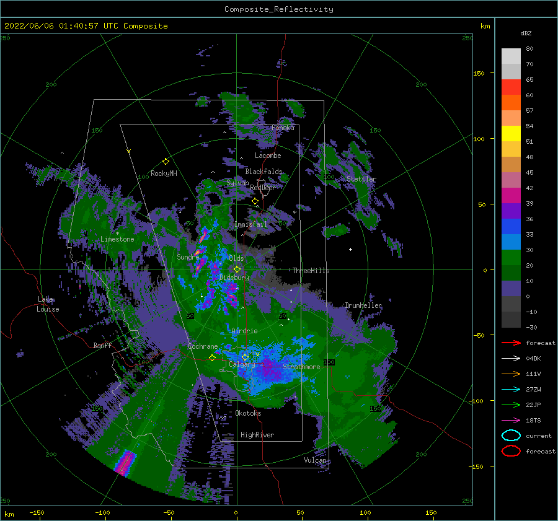Click the Drumheller city label
558x521 pixels.
point(363,305)
